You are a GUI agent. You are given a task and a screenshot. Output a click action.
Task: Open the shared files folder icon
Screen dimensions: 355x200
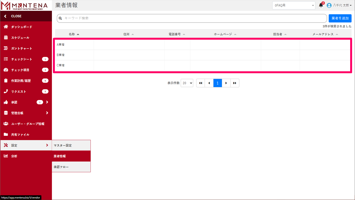[6, 135]
